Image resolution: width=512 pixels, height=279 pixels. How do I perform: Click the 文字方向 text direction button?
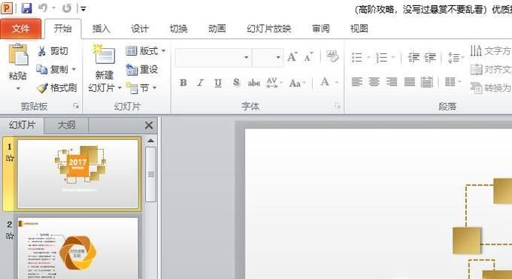[x=490, y=51]
